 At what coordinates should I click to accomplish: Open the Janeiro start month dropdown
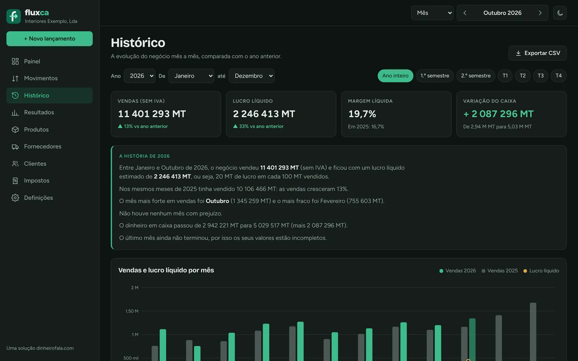click(191, 76)
